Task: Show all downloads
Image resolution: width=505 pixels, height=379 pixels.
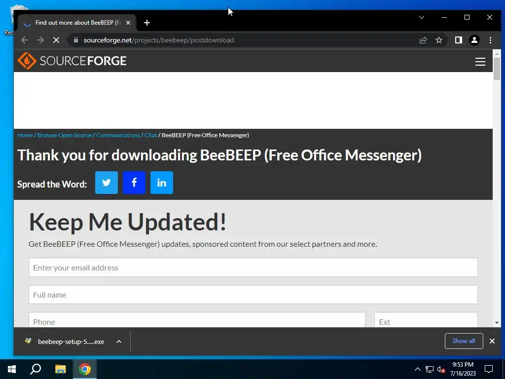Action: click(x=464, y=341)
